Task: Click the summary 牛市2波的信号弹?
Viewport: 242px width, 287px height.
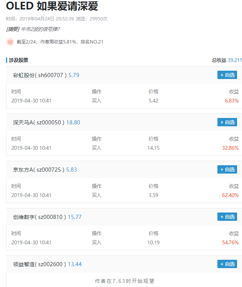Action: click(x=40, y=29)
